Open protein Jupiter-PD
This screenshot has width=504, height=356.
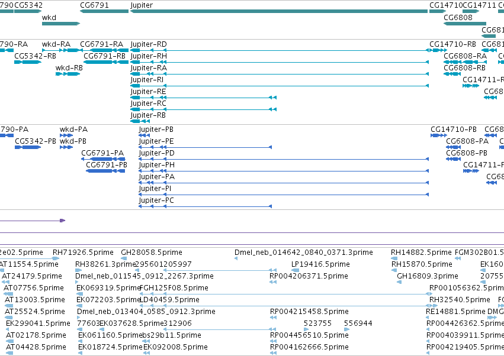point(284,159)
